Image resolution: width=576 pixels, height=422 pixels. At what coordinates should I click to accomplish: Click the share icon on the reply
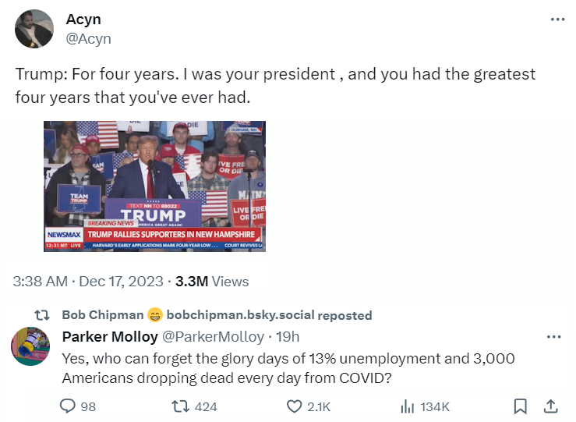click(x=549, y=406)
